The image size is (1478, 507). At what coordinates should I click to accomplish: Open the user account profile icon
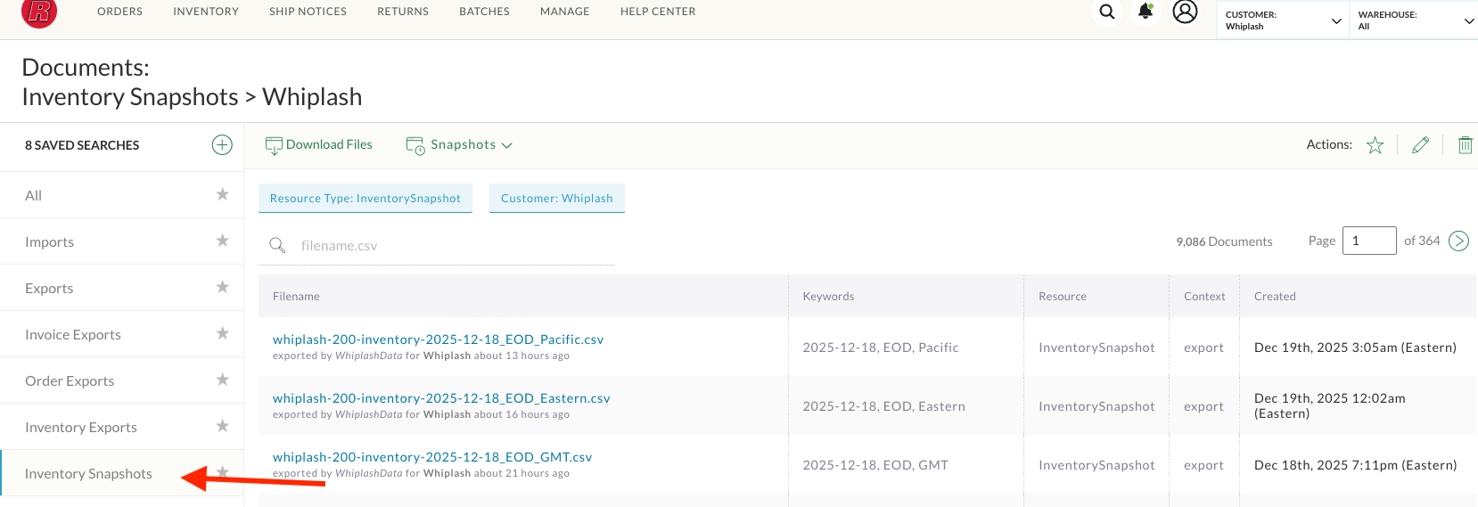click(x=1185, y=12)
